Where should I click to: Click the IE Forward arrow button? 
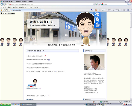(5, 4)
